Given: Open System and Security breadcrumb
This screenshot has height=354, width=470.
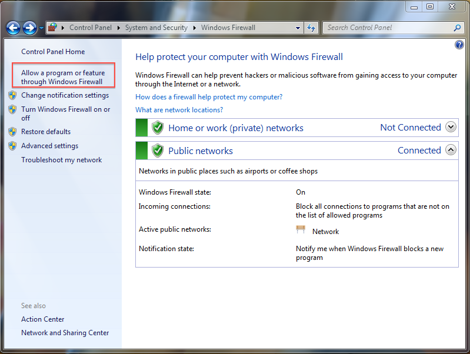Looking at the screenshot, I should click(x=156, y=28).
